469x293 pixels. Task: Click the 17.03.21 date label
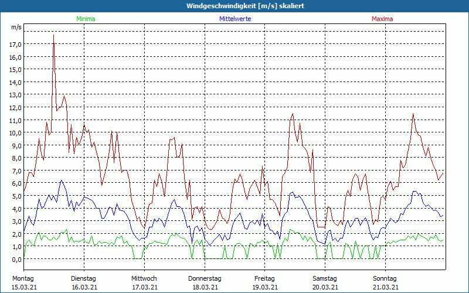145,287
